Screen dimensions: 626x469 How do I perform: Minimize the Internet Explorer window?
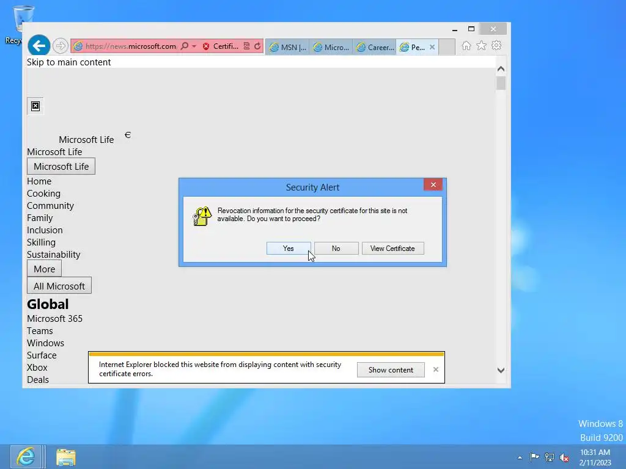[x=455, y=29]
